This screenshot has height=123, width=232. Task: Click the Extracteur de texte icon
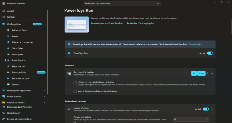coord(8,78)
